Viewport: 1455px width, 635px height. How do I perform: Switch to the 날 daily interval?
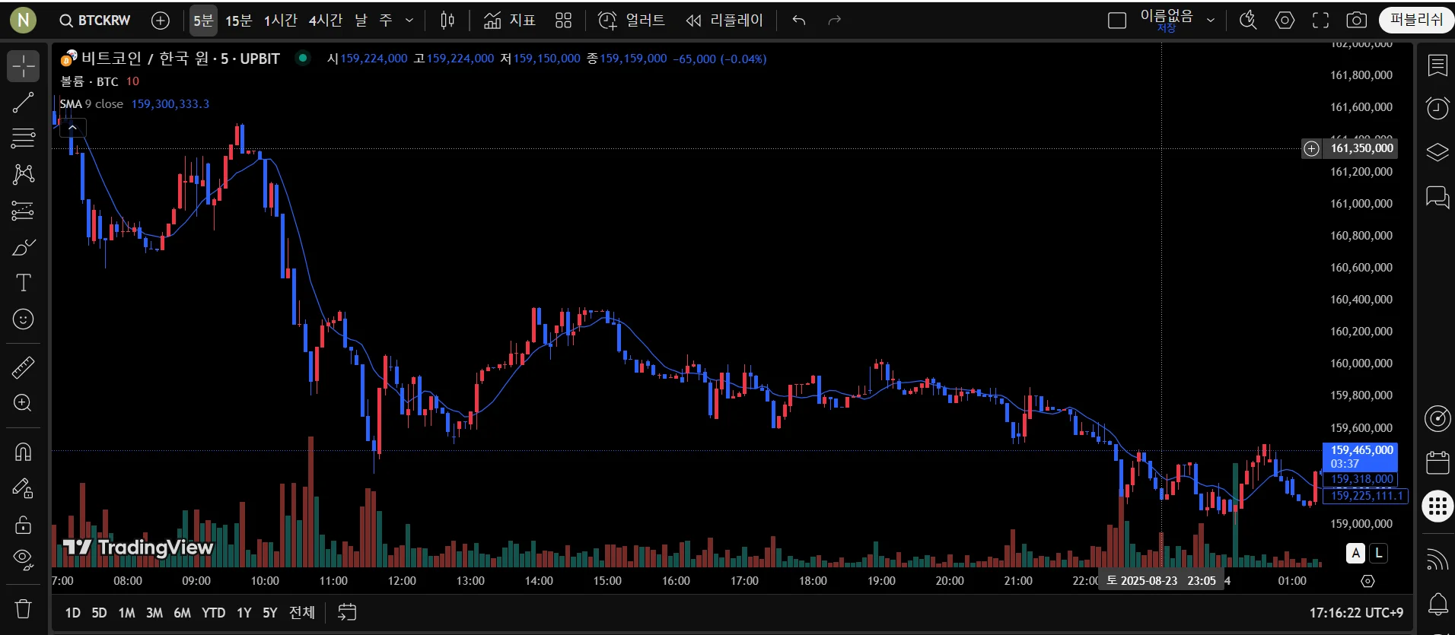[x=361, y=21]
